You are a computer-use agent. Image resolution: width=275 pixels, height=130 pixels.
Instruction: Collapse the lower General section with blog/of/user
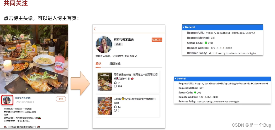[175, 79]
